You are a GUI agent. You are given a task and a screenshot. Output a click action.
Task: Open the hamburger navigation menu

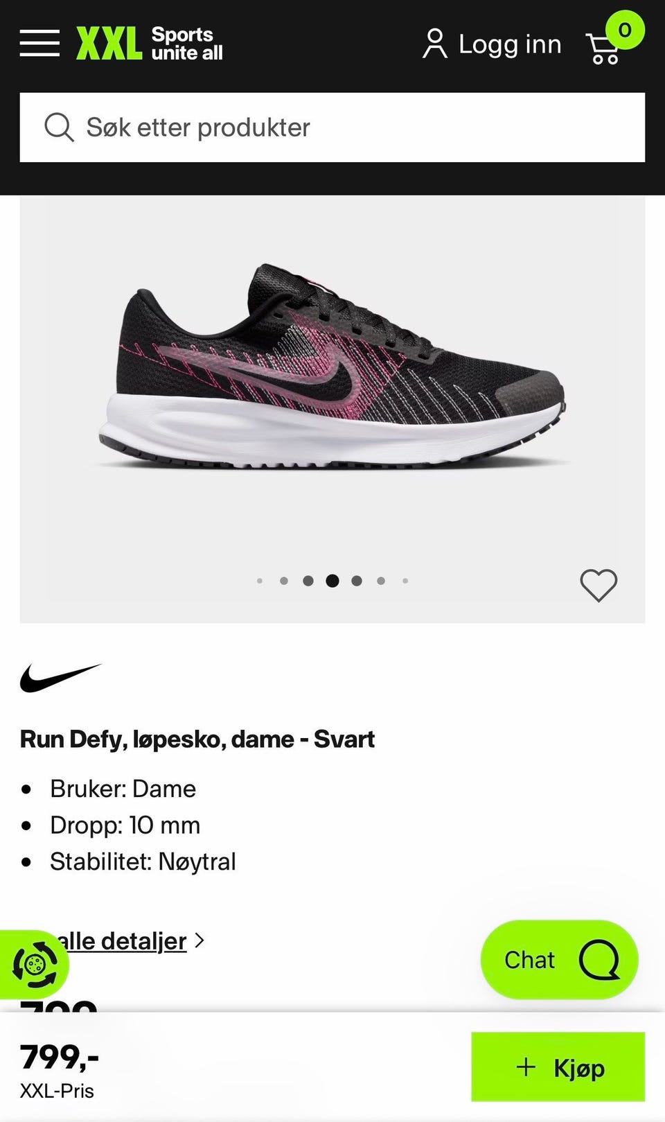click(39, 43)
